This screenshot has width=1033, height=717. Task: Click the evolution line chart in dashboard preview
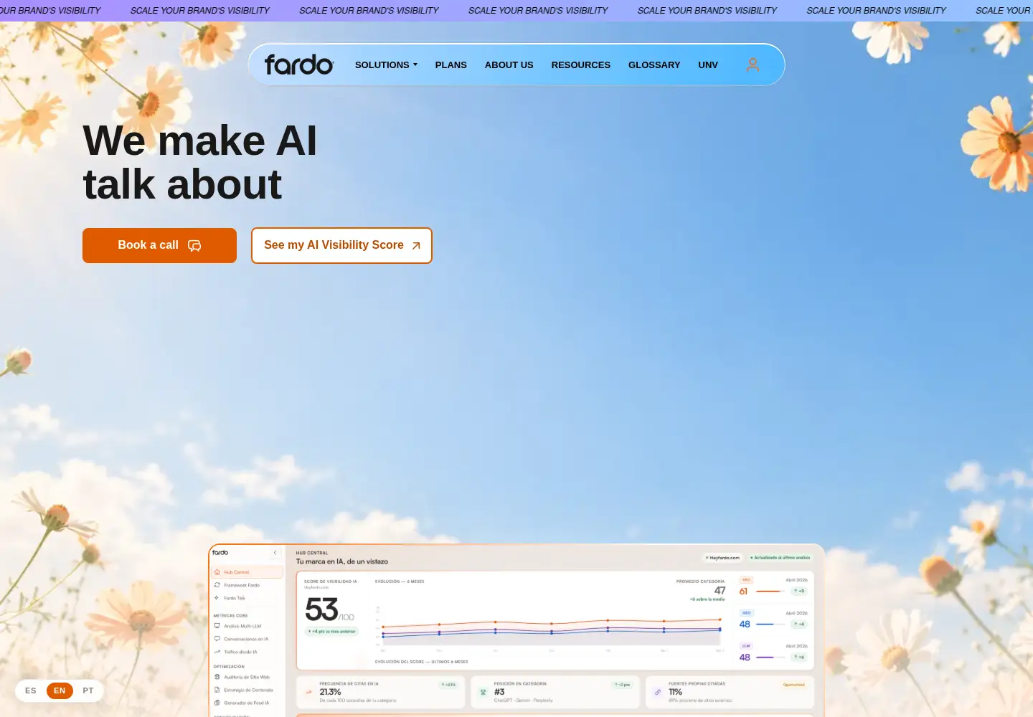tap(551, 630)
